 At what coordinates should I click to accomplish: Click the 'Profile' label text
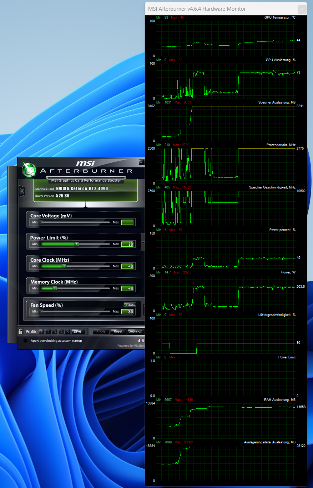[x=31, y=332]
